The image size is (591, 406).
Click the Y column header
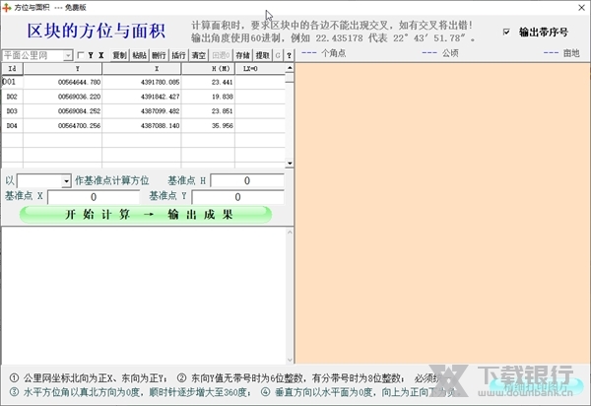pyautogui.click(x=63, y=69)
